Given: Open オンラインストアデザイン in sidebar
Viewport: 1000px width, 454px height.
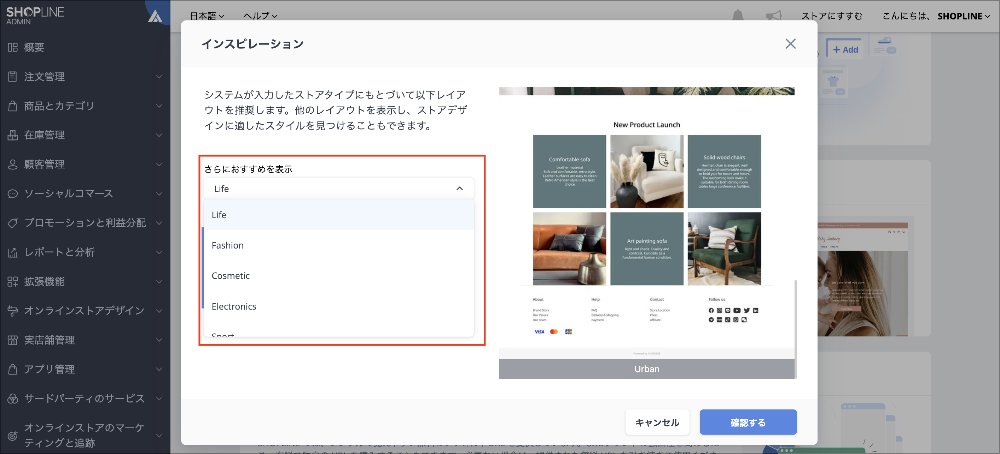Looking at the screenshot, I should [x=84, y=311].
